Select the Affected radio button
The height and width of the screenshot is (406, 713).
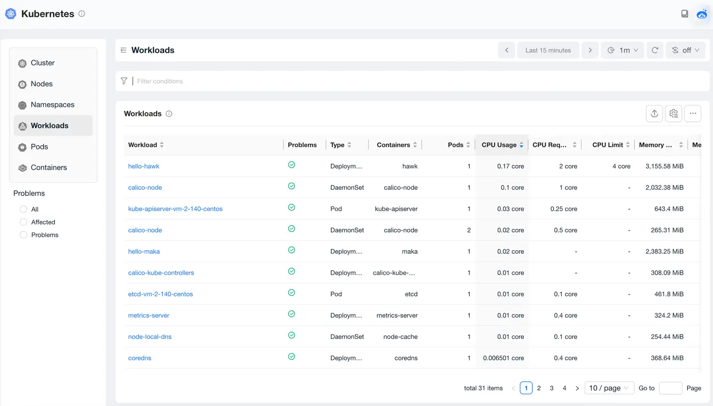23,222
